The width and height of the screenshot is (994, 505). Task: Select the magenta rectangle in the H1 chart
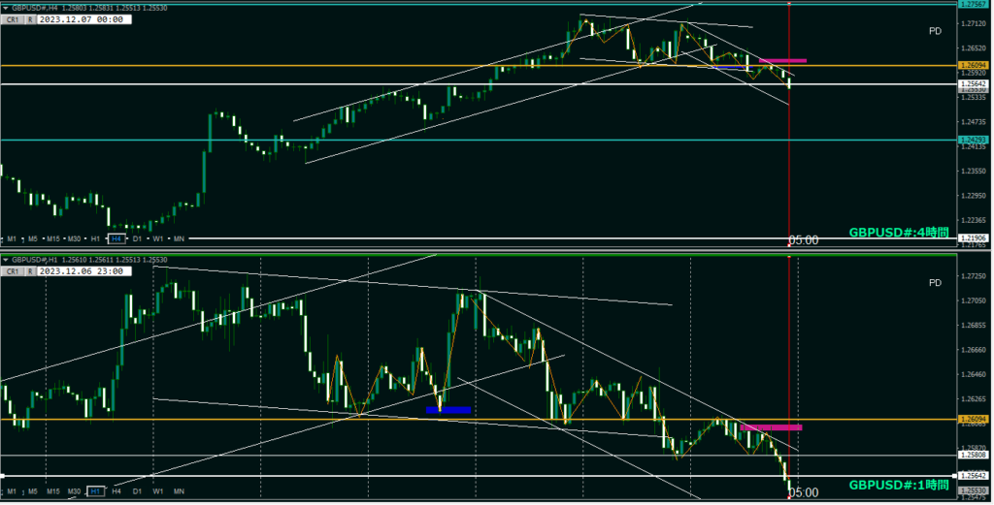point(771,427)
